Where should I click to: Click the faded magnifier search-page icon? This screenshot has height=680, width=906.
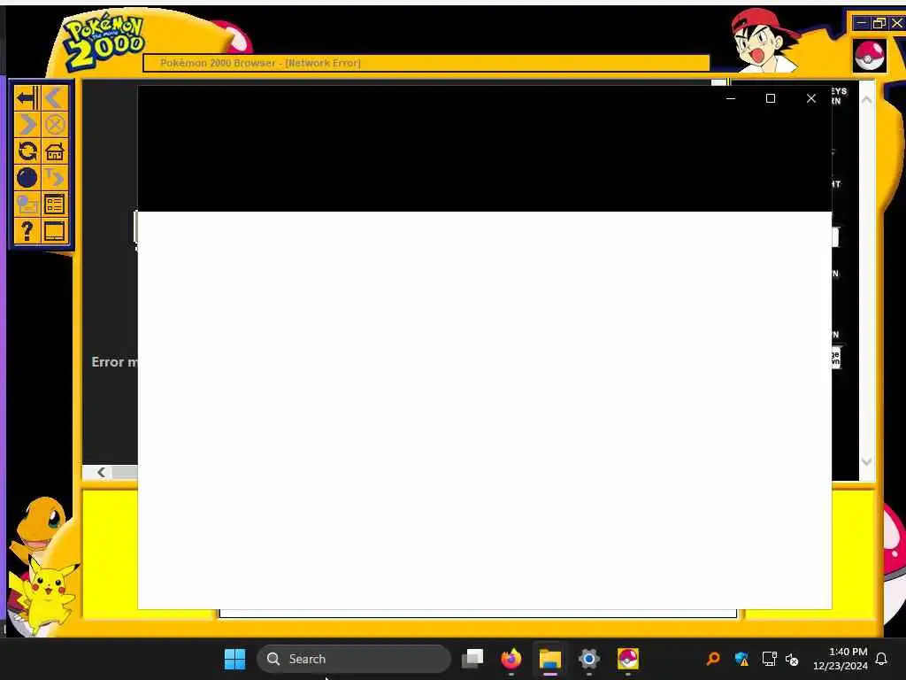coord(27,205)
